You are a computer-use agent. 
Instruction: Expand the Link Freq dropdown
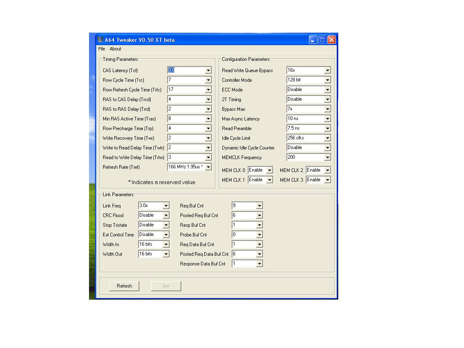166,206
